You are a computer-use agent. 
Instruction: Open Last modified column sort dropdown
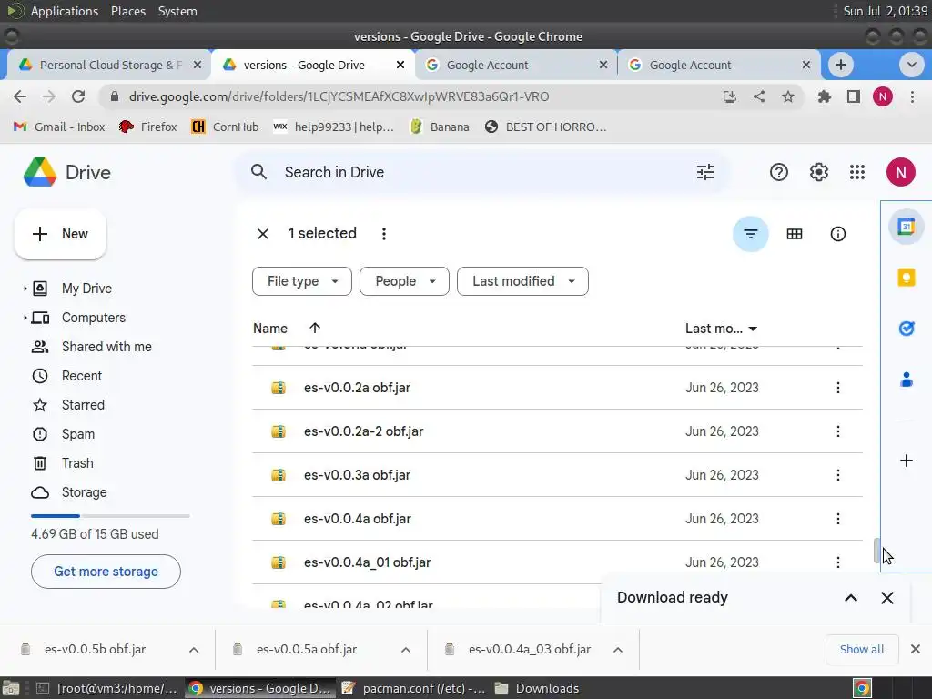(753, 329)
